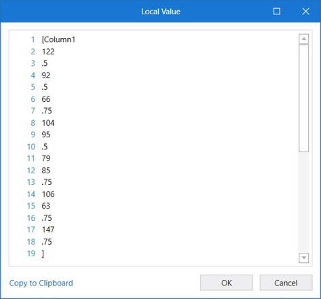Click the value .5 on line 10
Image resolution: width=321 pixels, height=299 pixels.
(x=45, y=147)
